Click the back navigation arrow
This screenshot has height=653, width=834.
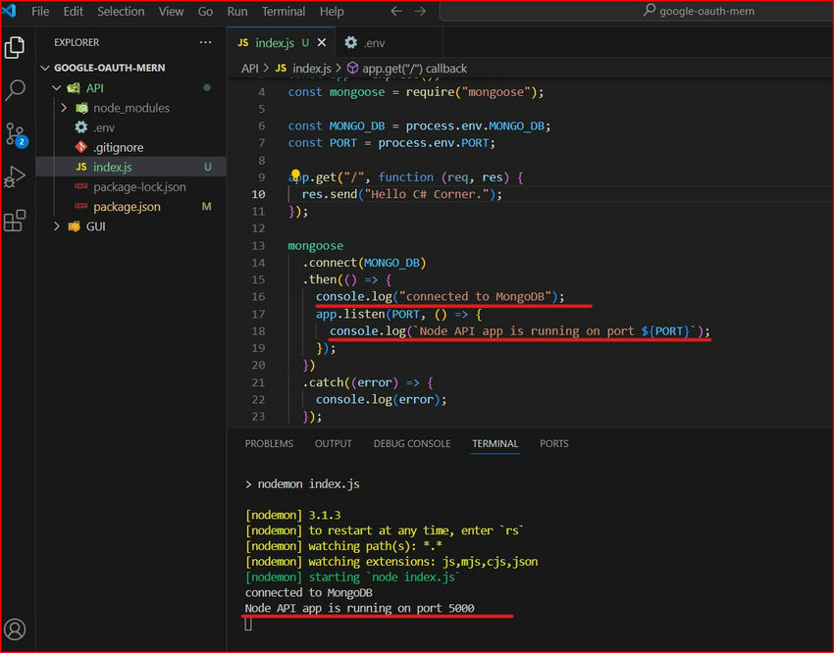coord(396,12)
